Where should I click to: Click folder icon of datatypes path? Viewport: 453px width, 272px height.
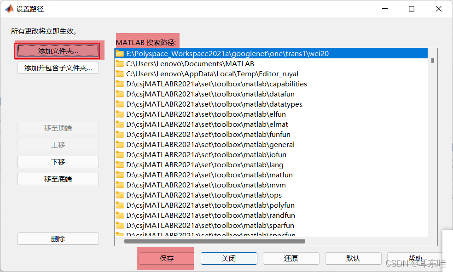coord(120,104)
